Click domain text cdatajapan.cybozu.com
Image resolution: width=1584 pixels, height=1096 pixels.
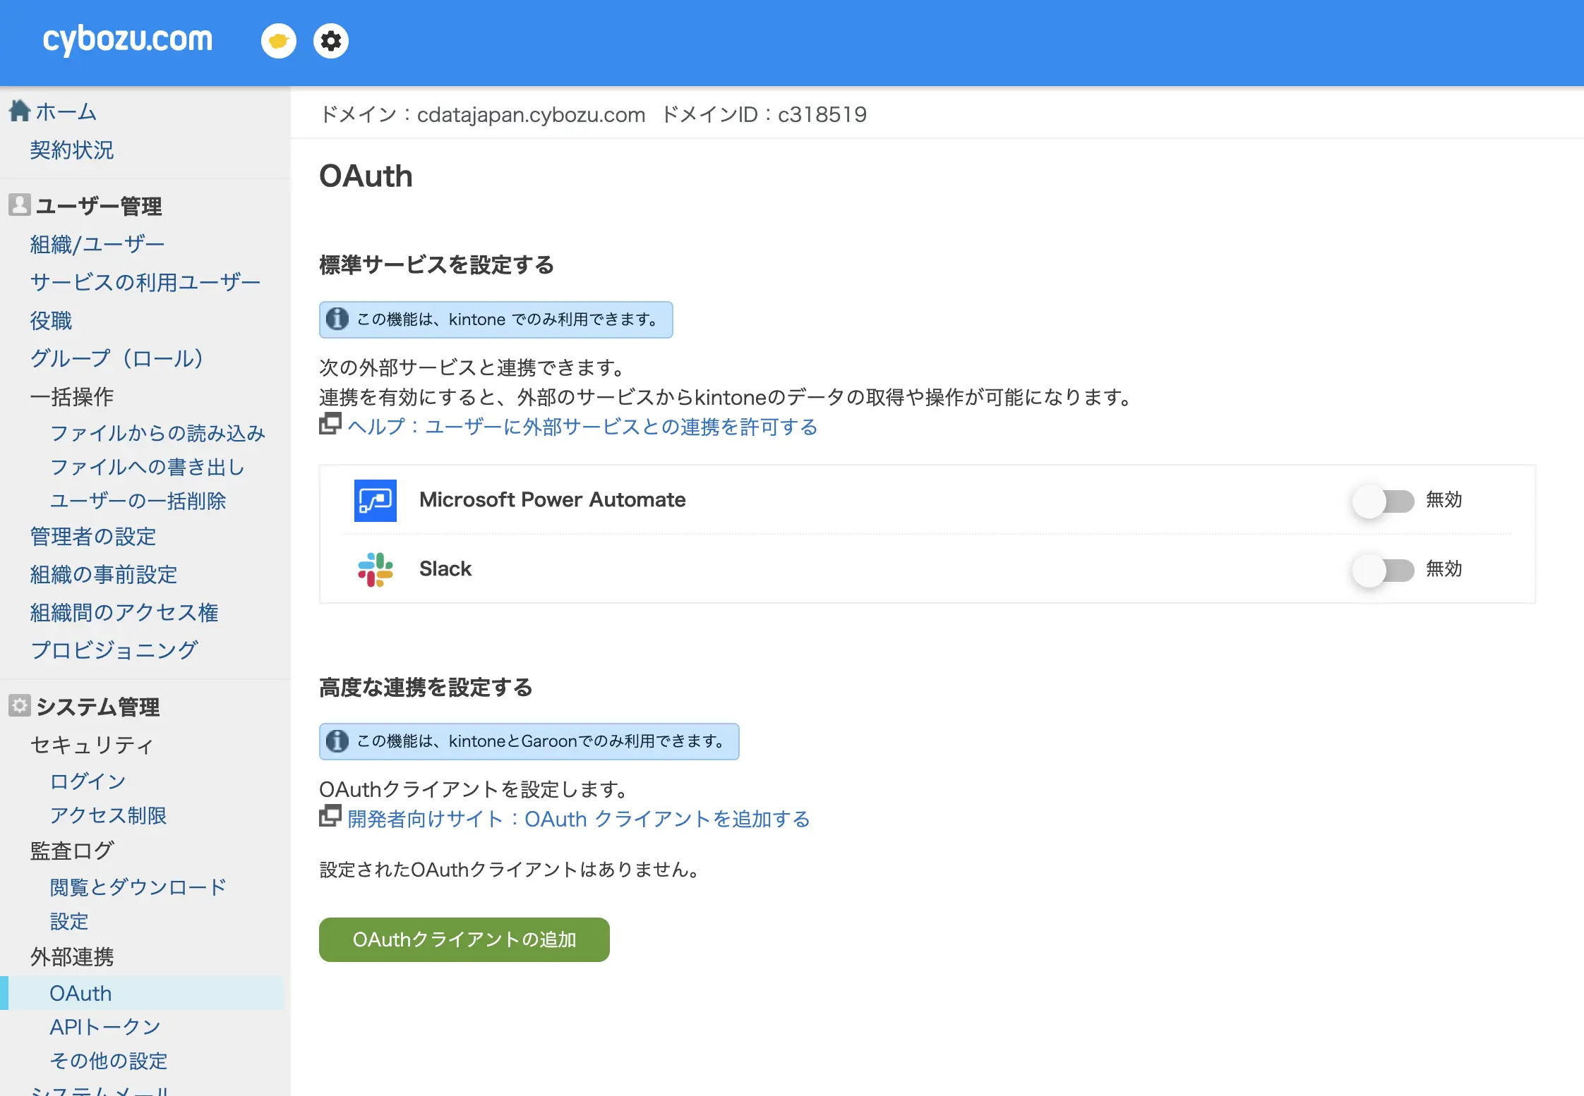[531, 114]
